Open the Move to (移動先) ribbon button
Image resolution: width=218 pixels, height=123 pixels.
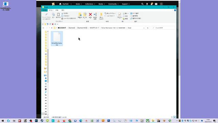click(x=80, y=15)
